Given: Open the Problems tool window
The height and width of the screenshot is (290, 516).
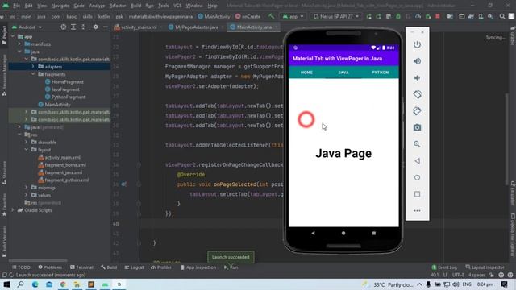Looking at the screenshot, I should 50,267.
